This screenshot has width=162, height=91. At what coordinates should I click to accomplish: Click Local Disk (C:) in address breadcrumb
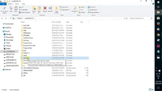click(x=29, y=18)
